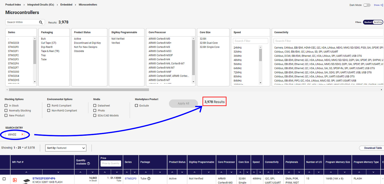Open the results-per-page 1 - 25 dropdown
This screenshot has height=184, width=384.
pos(18,148)
